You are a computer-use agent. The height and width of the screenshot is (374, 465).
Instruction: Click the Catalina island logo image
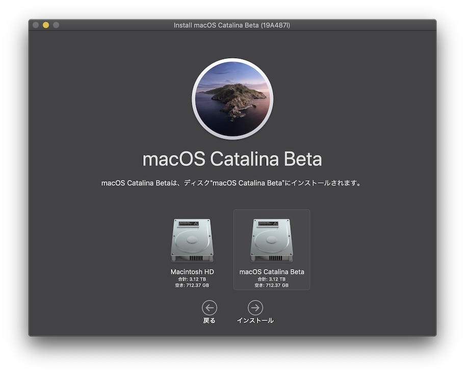coord(232,99)
